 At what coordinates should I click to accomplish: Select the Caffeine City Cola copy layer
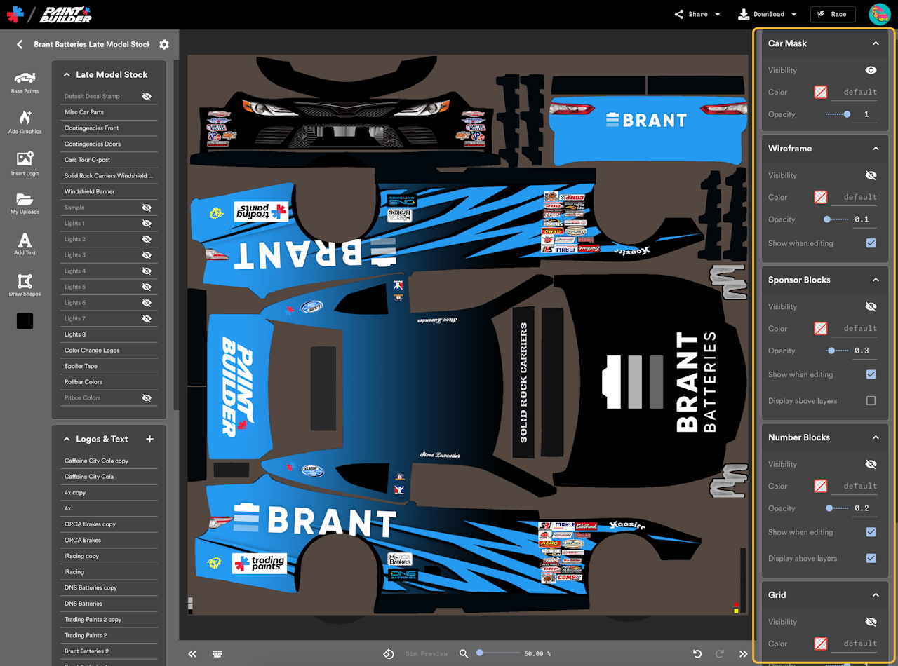[110, 461]
